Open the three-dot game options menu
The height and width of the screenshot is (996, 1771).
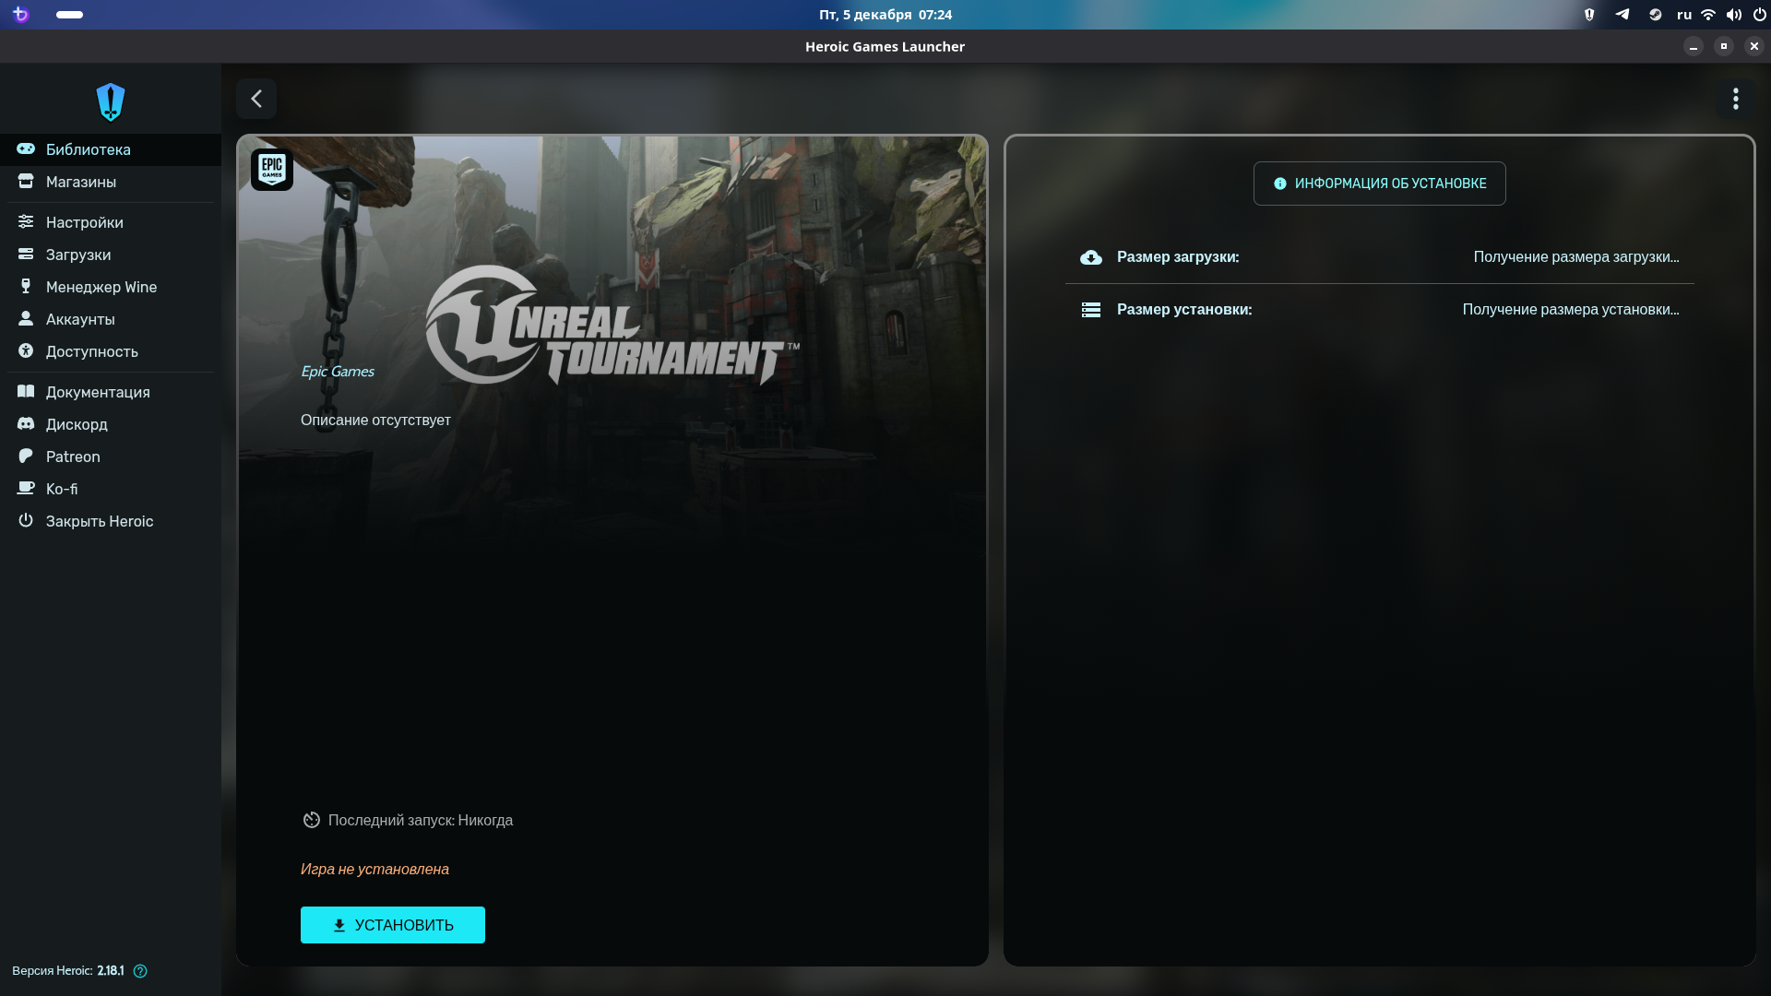click(1735, 99)
